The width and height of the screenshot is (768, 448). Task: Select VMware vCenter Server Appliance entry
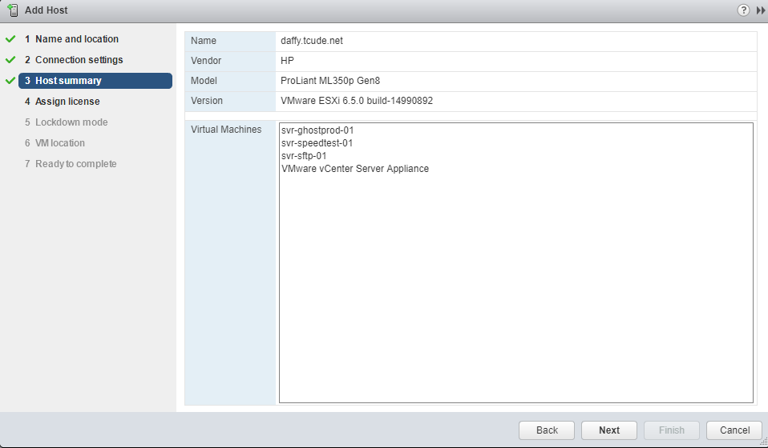pos(355,169)
